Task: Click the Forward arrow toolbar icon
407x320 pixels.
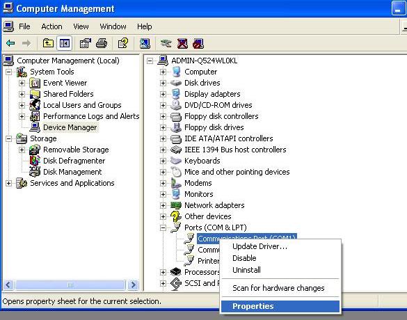Action: point(26,43)
